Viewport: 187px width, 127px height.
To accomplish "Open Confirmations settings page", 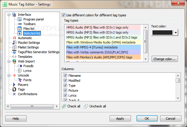I will pyautogui.click(x=27, y=94).
